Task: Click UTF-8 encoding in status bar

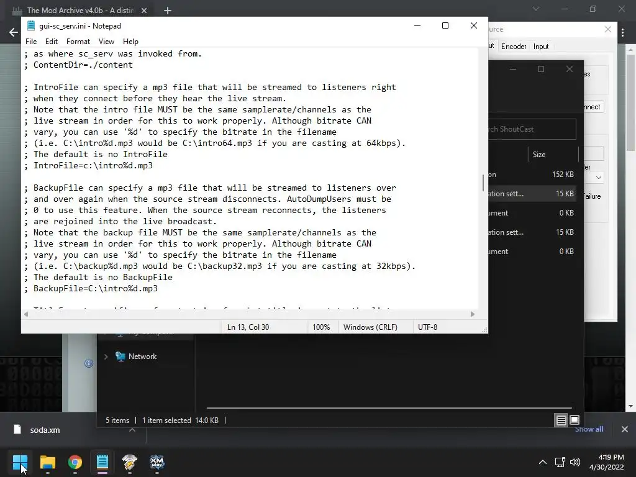Action: pyautogui.click(x=427, y=327)
